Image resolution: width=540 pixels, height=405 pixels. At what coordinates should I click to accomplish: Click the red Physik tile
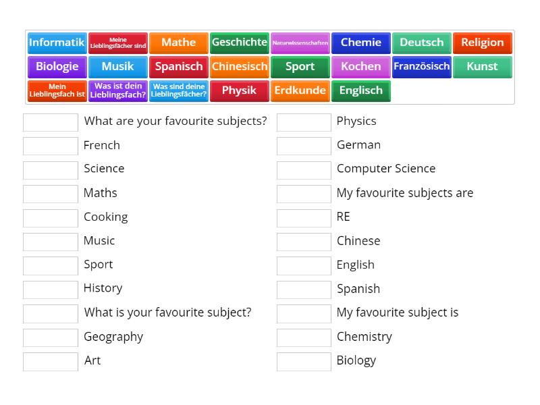240,91
